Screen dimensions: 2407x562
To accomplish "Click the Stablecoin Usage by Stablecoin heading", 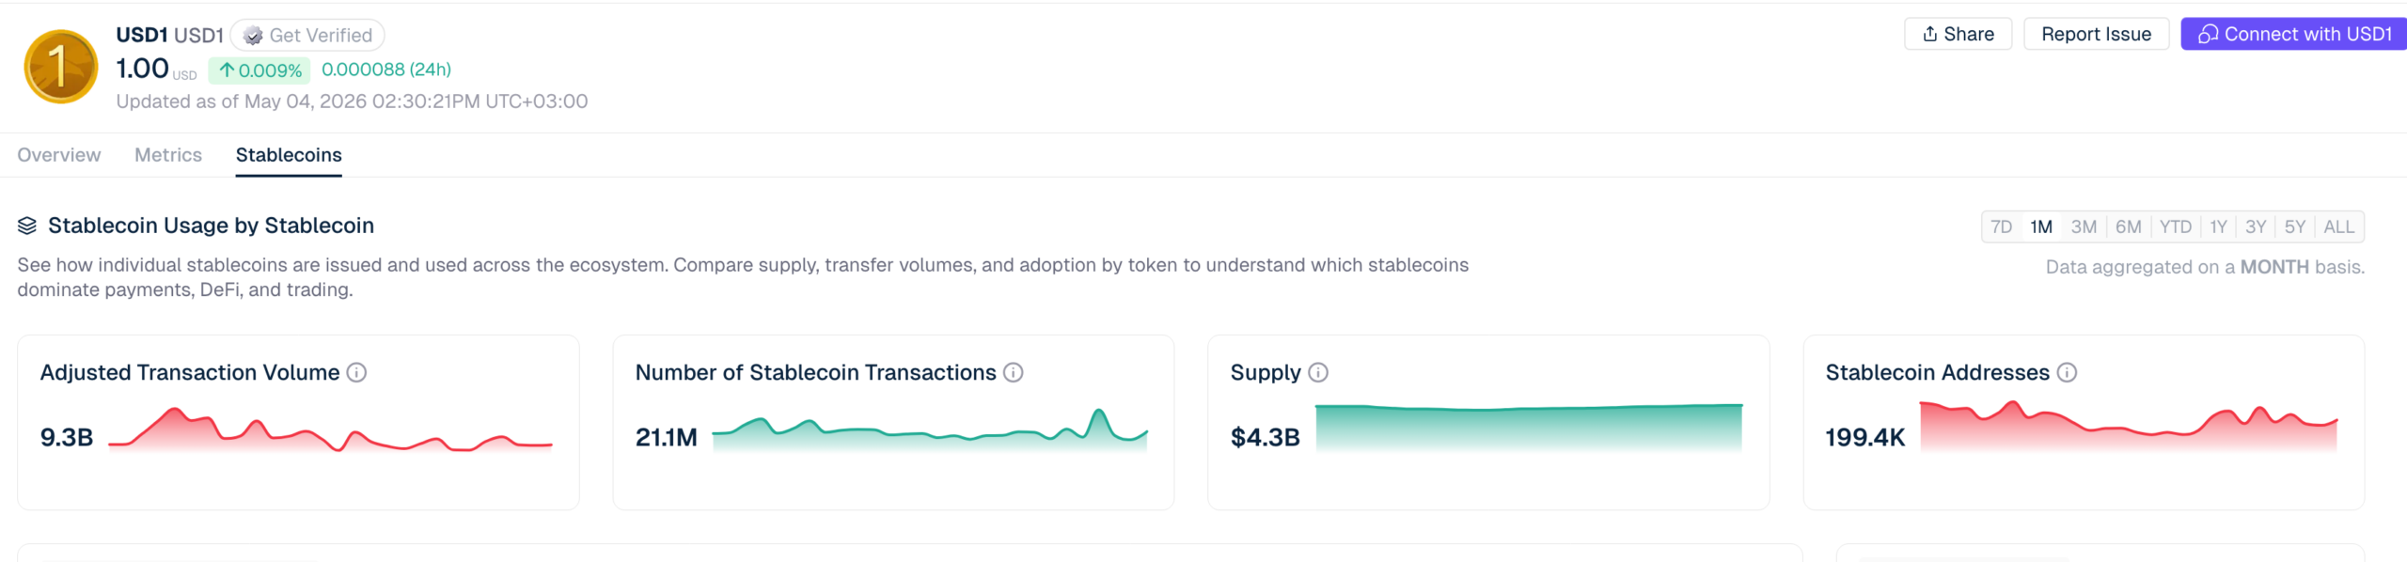I will coord(211,226).
